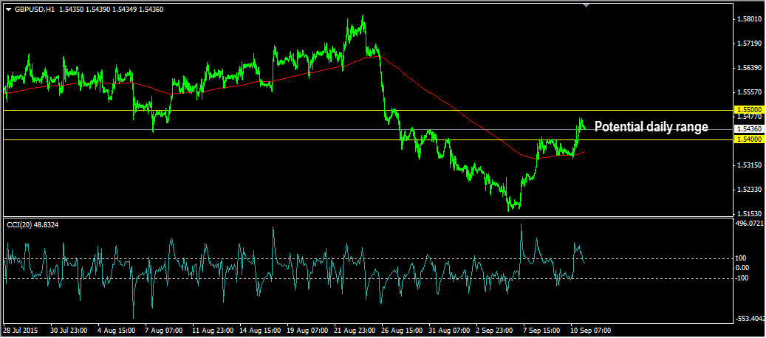Click the 7 Sep 15:00 time label
This screenshot has height=338, width=766.
543,331
